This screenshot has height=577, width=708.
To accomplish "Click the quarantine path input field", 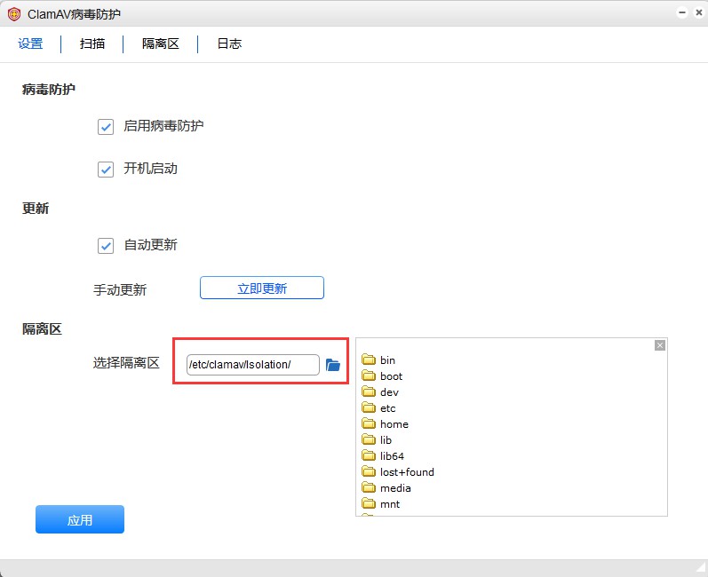I will [x=252, y=365].
